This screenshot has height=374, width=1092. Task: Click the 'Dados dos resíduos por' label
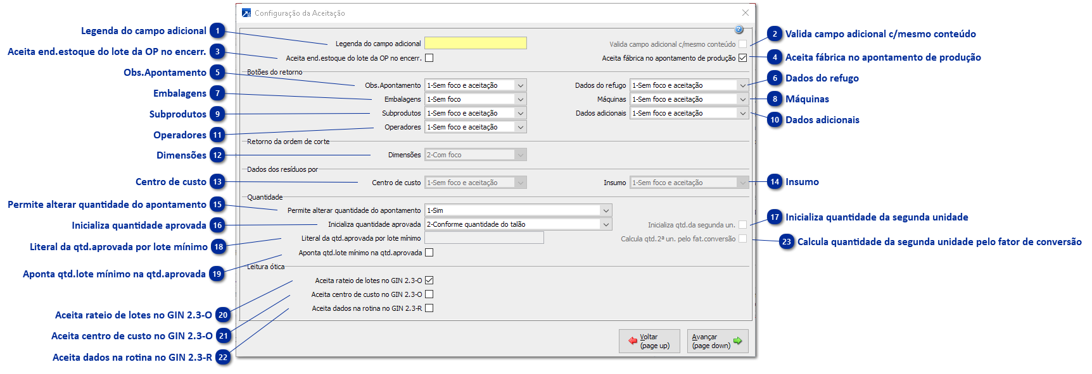click(283, 169)
